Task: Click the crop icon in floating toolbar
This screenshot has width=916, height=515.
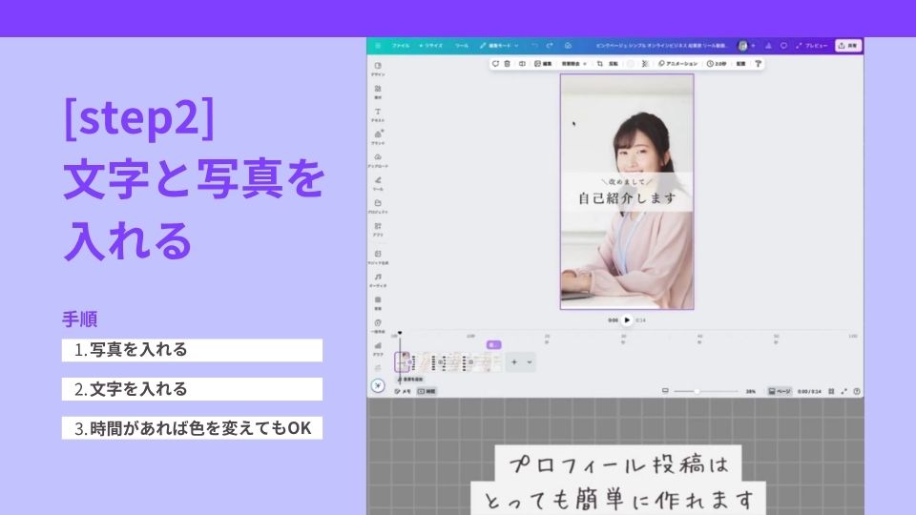Action: pos(599,64)
